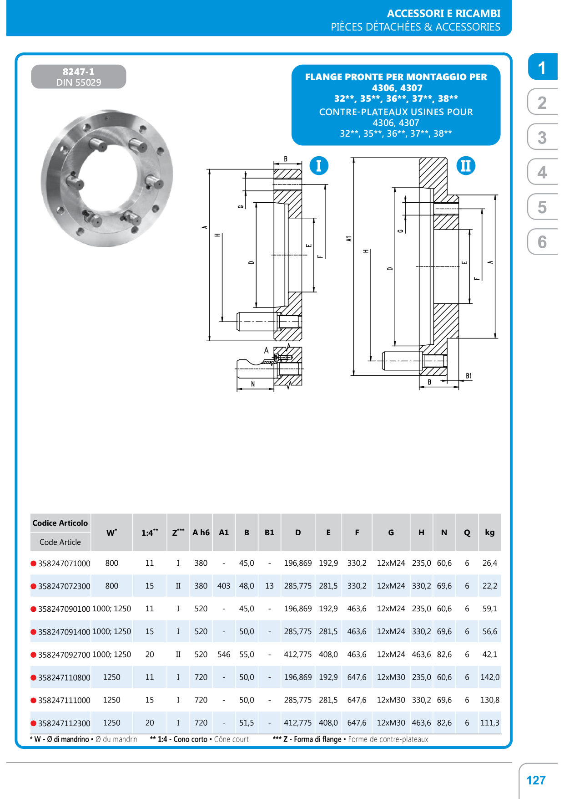Click the red dot beside 358247071000

pyautogui.click(x=33, y=563)
